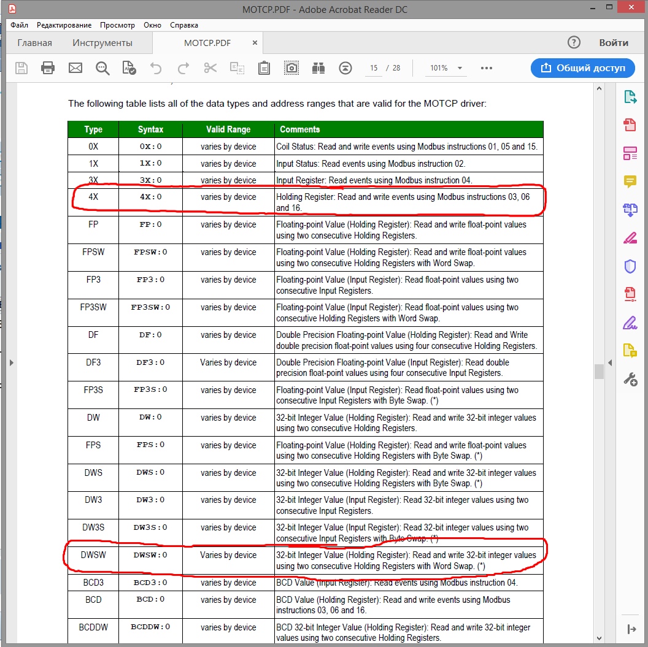
Task: Open the Protect shield tool
Action: pos(630,266)
